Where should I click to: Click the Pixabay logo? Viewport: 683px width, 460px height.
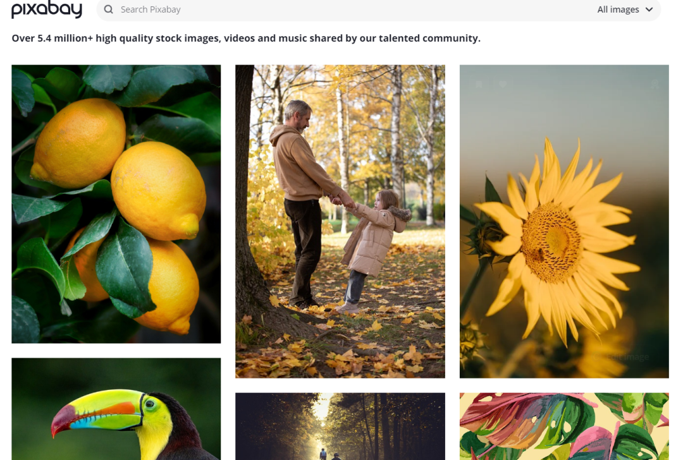[x=47, y=9]
